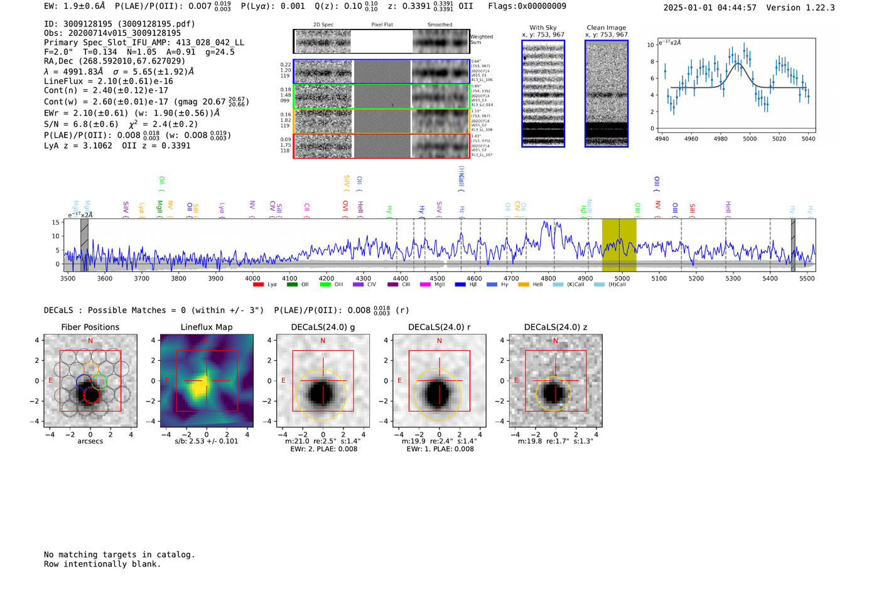The height and width of the screenshot is (598, 879).
Task: Click the 'EWr: 2. PLAE: 0.008' caption under g image
Action: point(323,449)
